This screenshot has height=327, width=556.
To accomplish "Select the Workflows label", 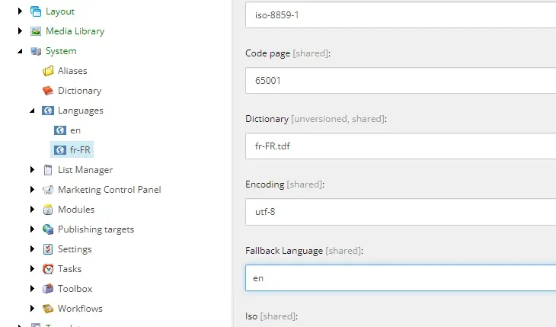I will click(80, 309).
